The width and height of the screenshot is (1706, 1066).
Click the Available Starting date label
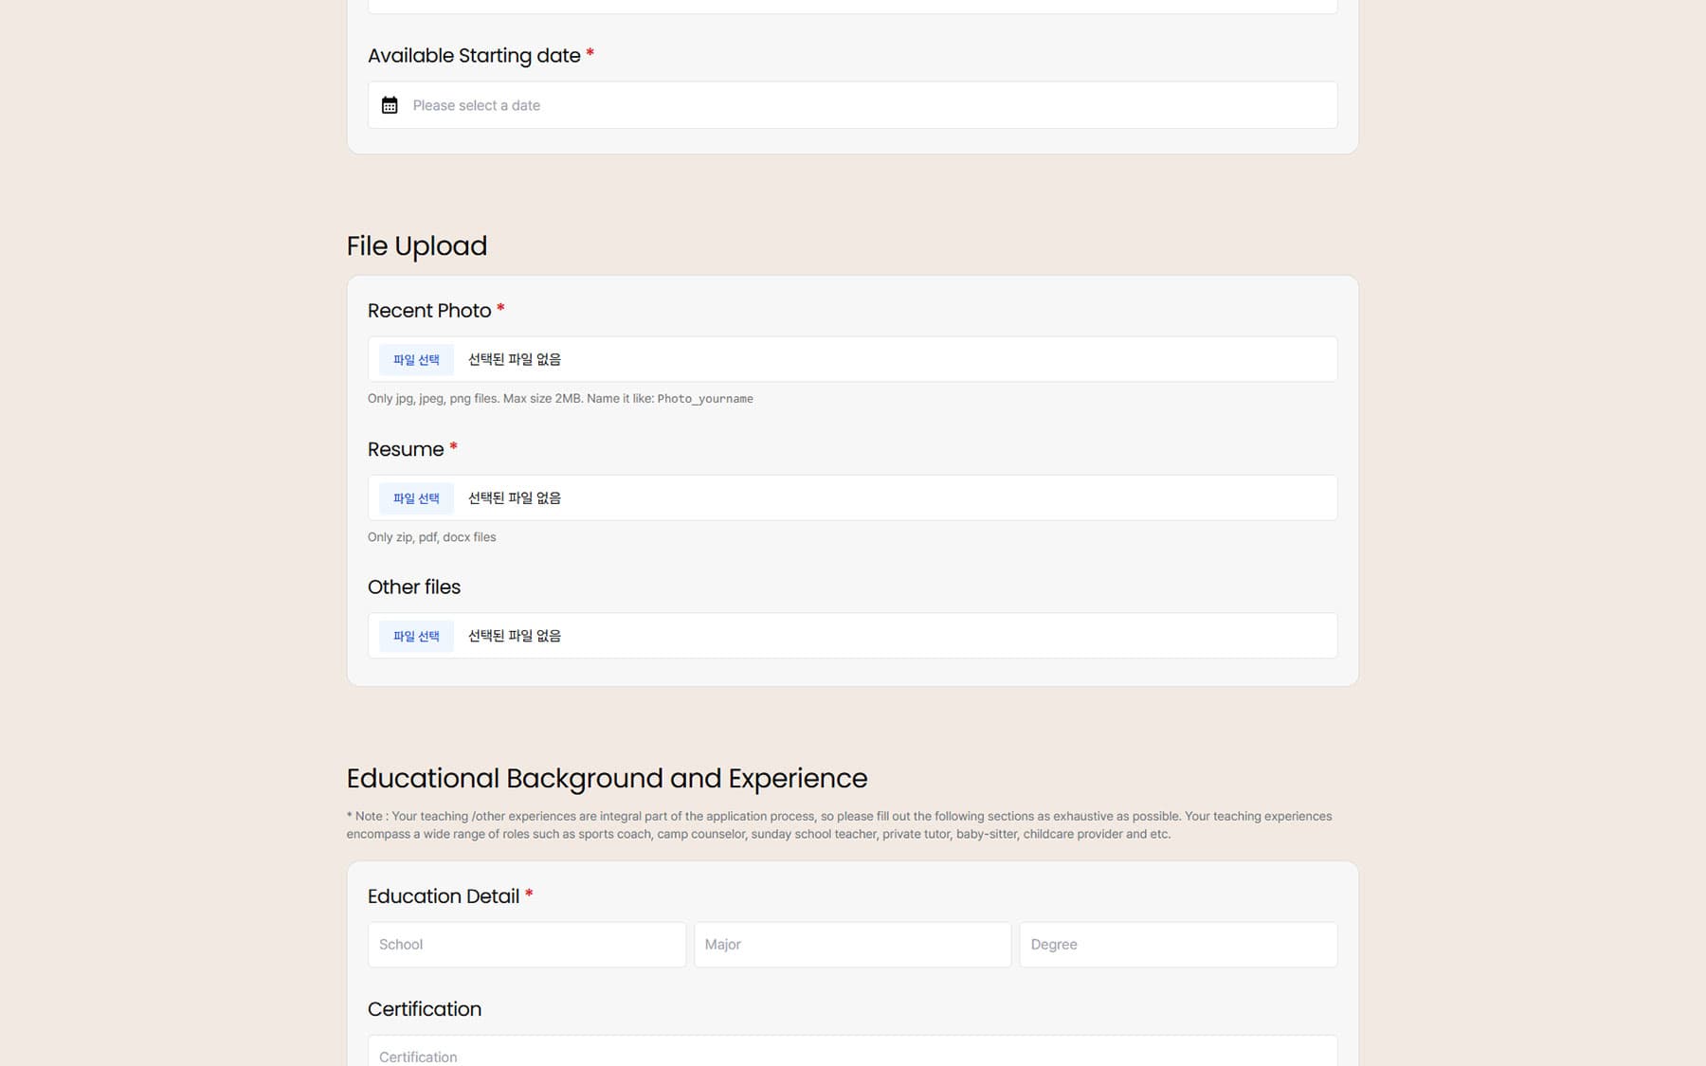click(x=474, y=56)
